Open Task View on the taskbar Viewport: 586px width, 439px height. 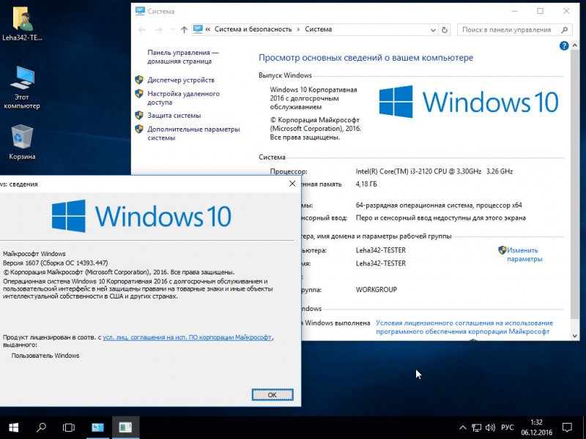tap(69, 427)
